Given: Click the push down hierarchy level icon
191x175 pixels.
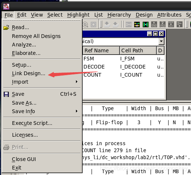Looking at the screenshot, I should tap(107, 24).
